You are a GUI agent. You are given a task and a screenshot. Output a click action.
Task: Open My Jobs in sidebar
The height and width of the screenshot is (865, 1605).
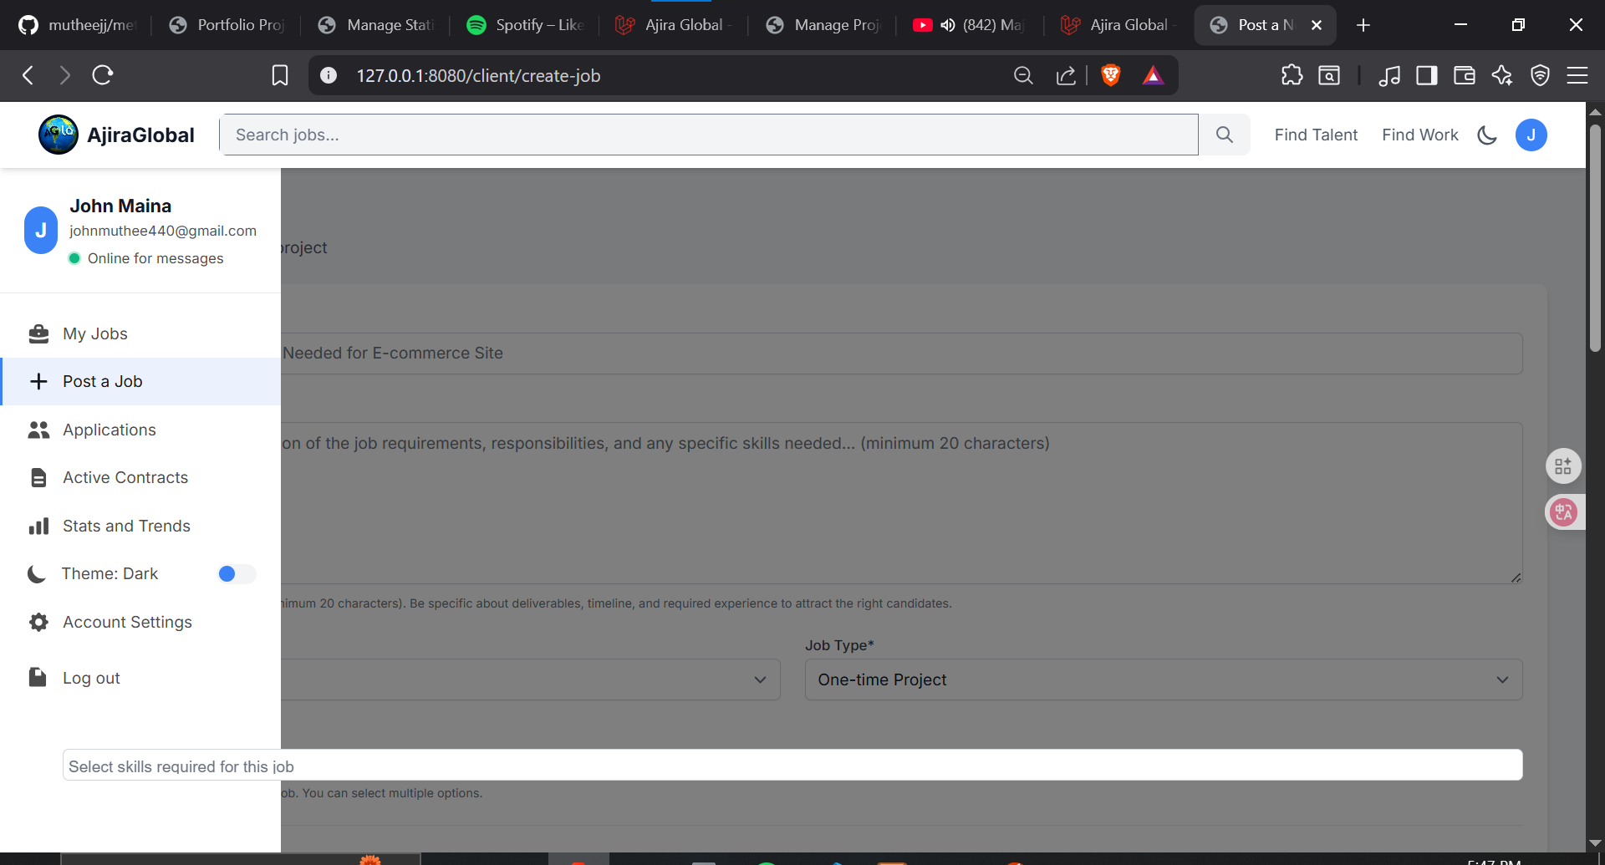[x=94, y=333]
